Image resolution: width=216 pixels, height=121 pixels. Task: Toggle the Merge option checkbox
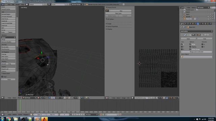pyautogui.click(x=190, y=44)
